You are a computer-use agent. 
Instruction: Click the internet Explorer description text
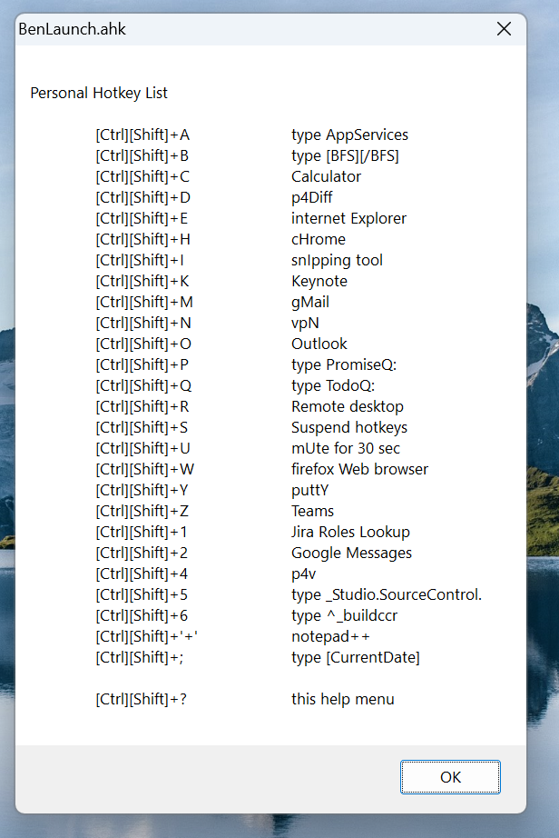pos(348,218)
